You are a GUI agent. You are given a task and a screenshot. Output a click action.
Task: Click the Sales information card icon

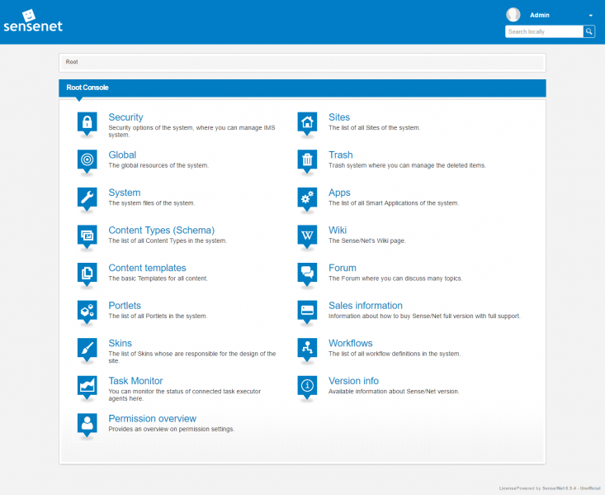[307, 312]
